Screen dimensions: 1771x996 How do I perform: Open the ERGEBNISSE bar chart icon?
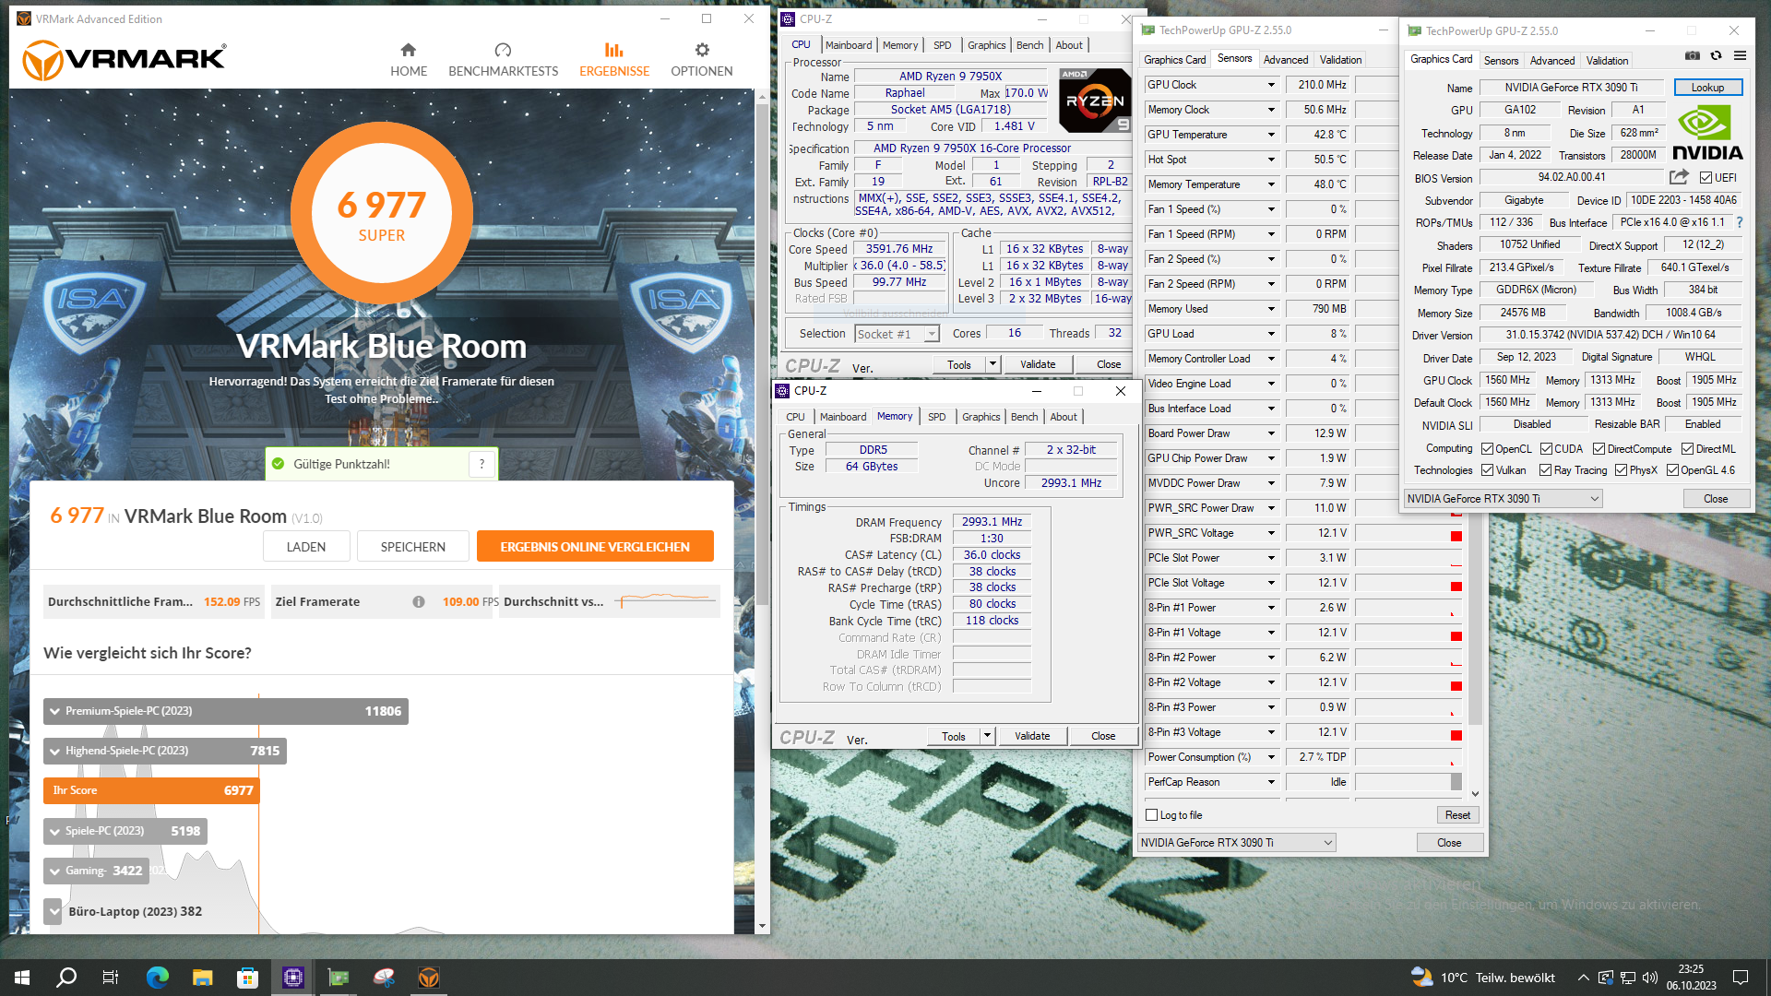coord(614,50)
